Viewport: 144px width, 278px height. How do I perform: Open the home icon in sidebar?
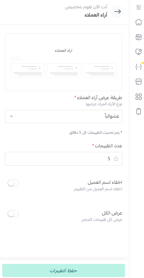pyautogui.click(x=138, y=22)
